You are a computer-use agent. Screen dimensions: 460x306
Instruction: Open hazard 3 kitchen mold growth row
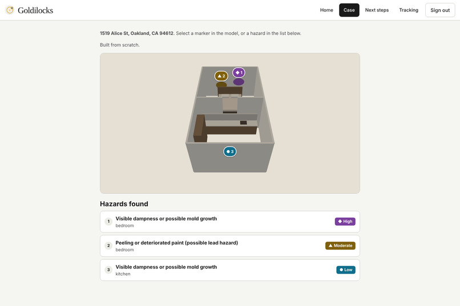pyautogui.click(x=230, y=270)
